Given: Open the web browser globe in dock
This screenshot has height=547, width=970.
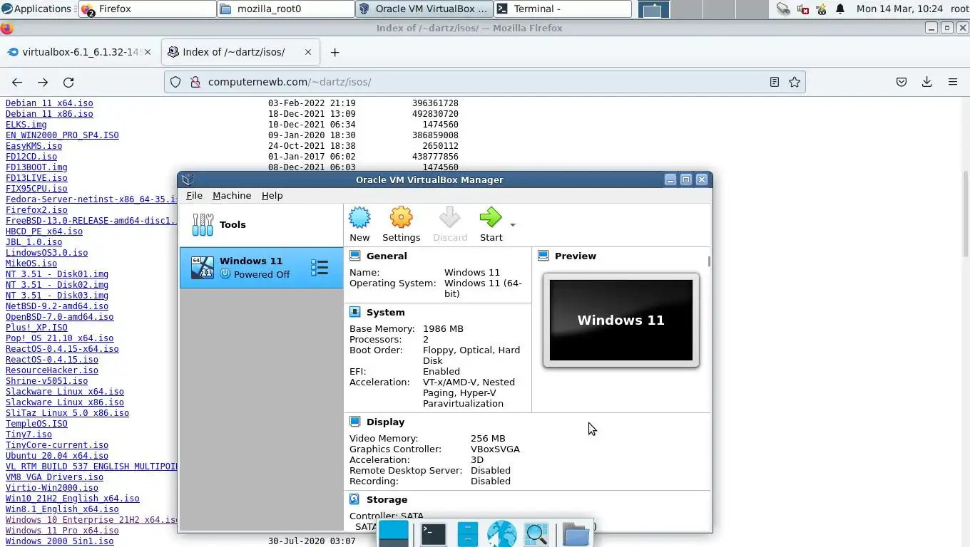Looking at the screenshot, I should pyautogui.click(x=501, y=534).
